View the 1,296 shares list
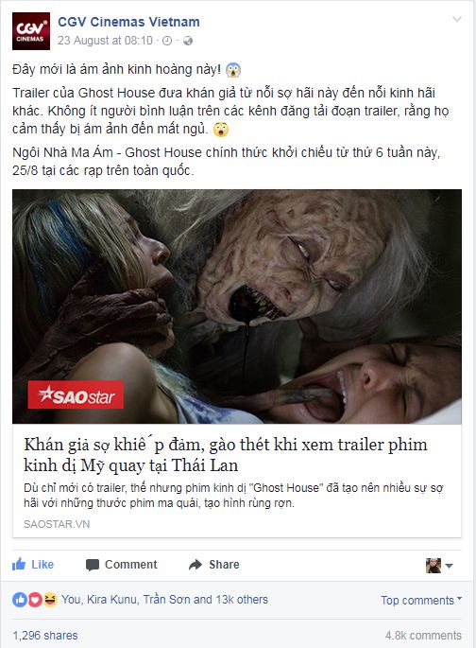Viewport: 476px width, 648px height. [45, 635]
